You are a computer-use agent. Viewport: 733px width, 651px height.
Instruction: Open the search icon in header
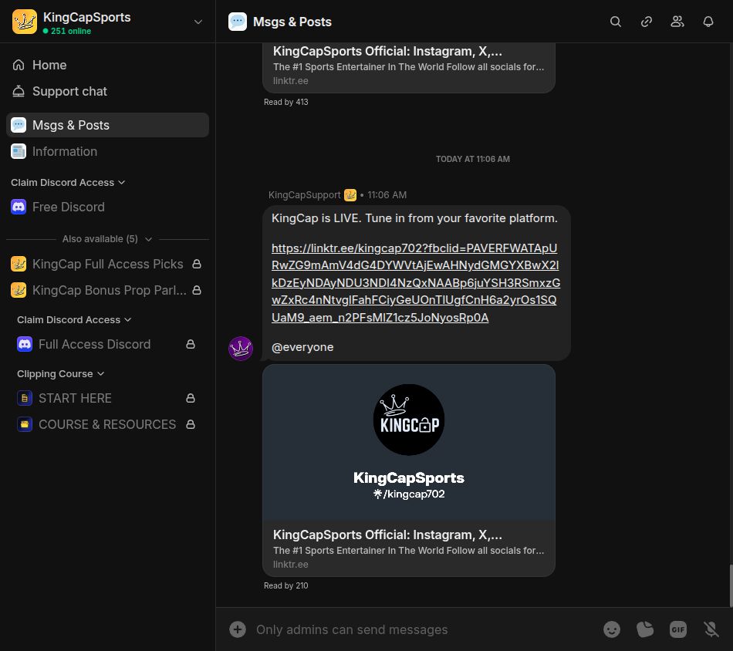[x=615, y=22]
